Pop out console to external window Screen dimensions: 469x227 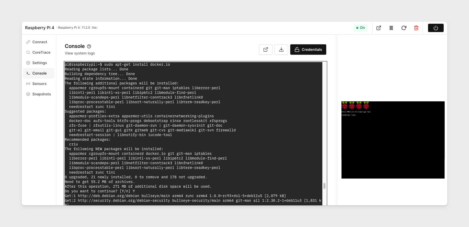point(266,50)
